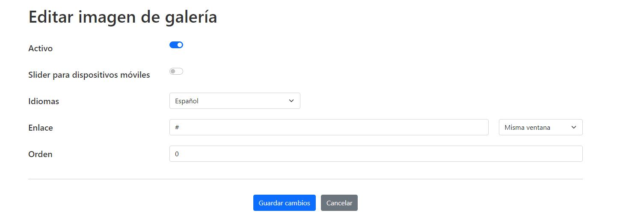
Task: Click the Enlace field label
Action: [41, 128]
